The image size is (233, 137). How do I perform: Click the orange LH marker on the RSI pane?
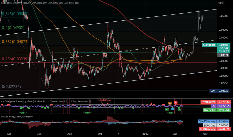click(170, 103)
